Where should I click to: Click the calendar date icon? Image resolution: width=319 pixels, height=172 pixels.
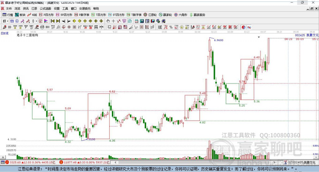click(x=136, y=21)
